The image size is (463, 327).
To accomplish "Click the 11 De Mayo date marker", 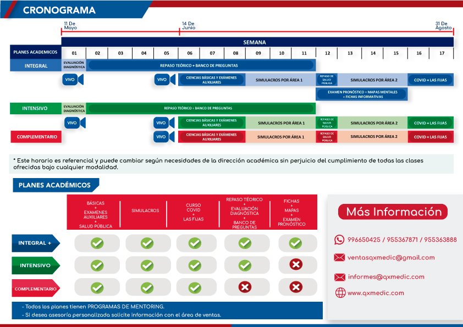I will 70,25.
